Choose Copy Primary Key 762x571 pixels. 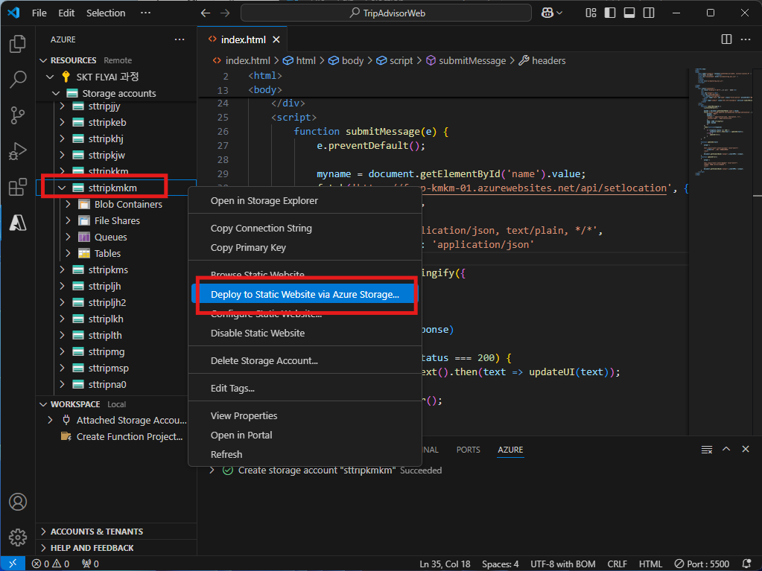(x=305, y=248)
